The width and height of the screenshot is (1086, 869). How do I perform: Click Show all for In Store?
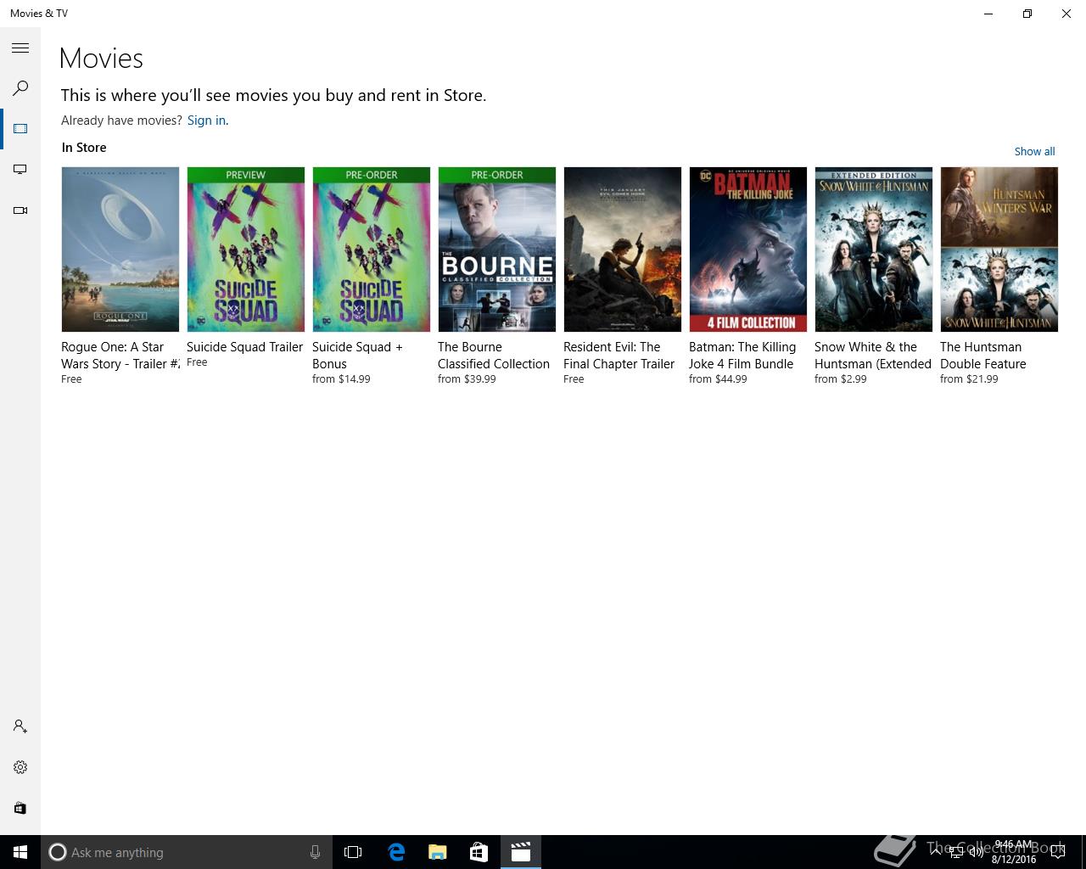(1034, 151)
